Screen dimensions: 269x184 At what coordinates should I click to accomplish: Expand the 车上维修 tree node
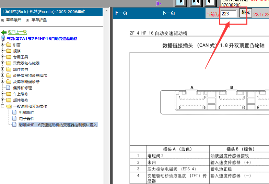pos(2,94)
